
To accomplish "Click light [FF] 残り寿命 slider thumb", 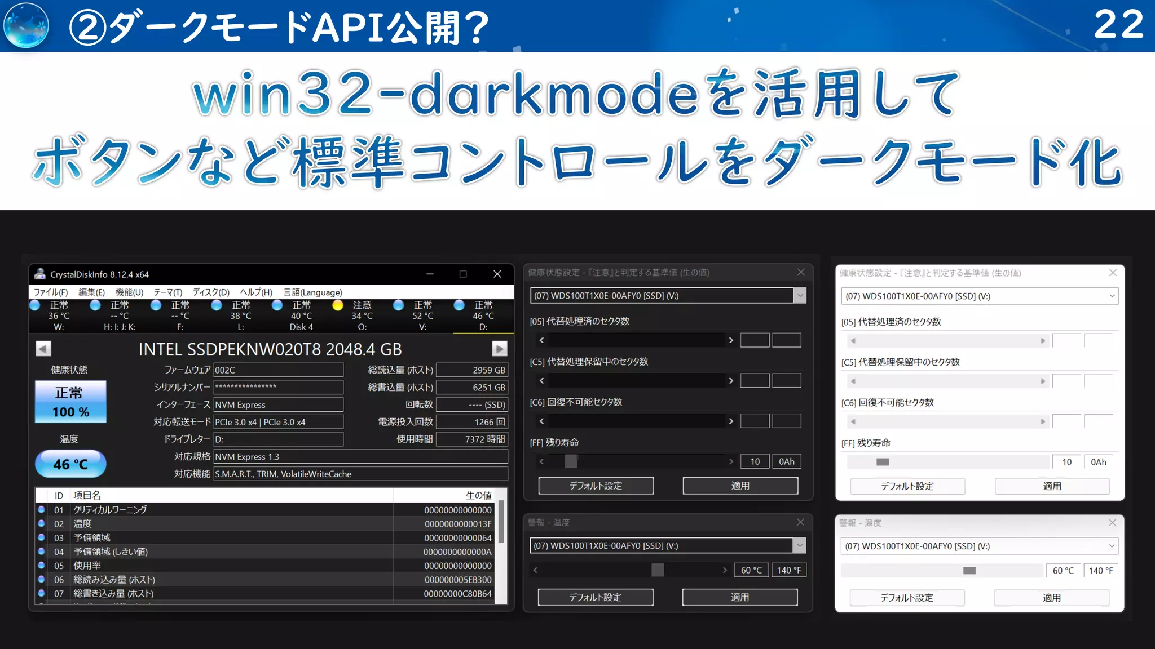I will click(883, 462).
